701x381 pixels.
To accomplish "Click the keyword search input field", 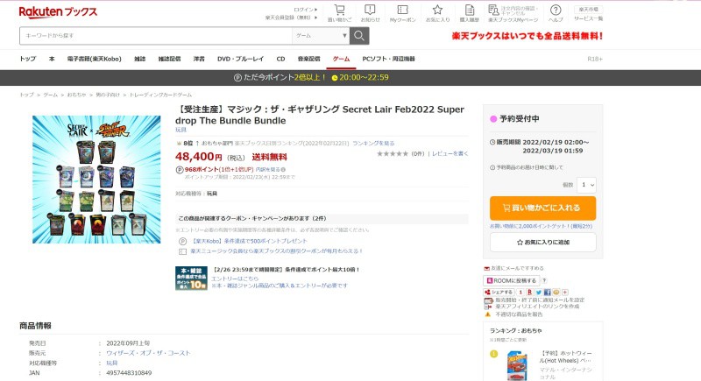I will coord(156,36).
